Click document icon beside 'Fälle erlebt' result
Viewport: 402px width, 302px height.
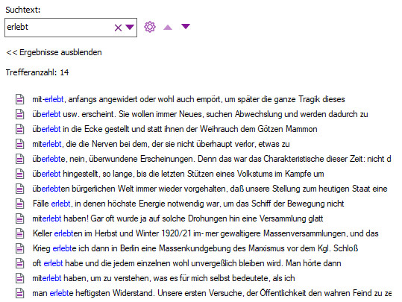[x=20, y=204]
